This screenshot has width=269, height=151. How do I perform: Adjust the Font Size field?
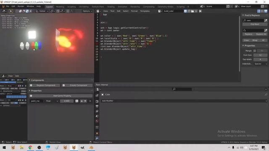click(x=260, y=55)
